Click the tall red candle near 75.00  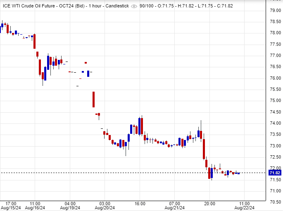click(94, 100)
